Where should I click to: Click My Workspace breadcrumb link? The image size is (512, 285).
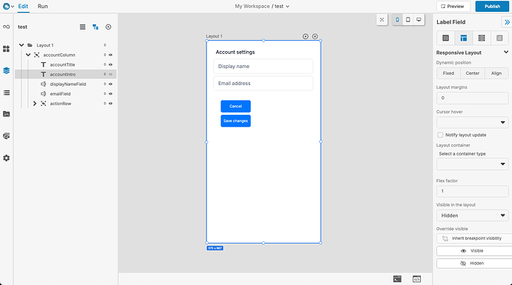[x=252, y=6]
